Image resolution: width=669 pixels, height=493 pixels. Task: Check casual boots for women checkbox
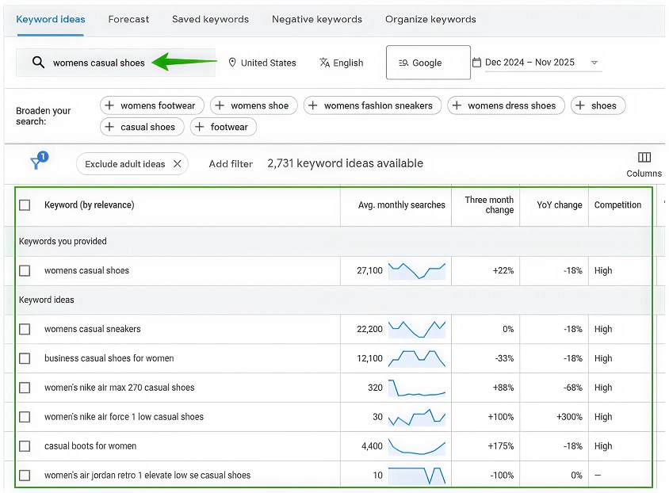coord(25,446)
